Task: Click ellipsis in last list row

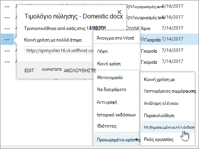Action: [x=7, y=62]
